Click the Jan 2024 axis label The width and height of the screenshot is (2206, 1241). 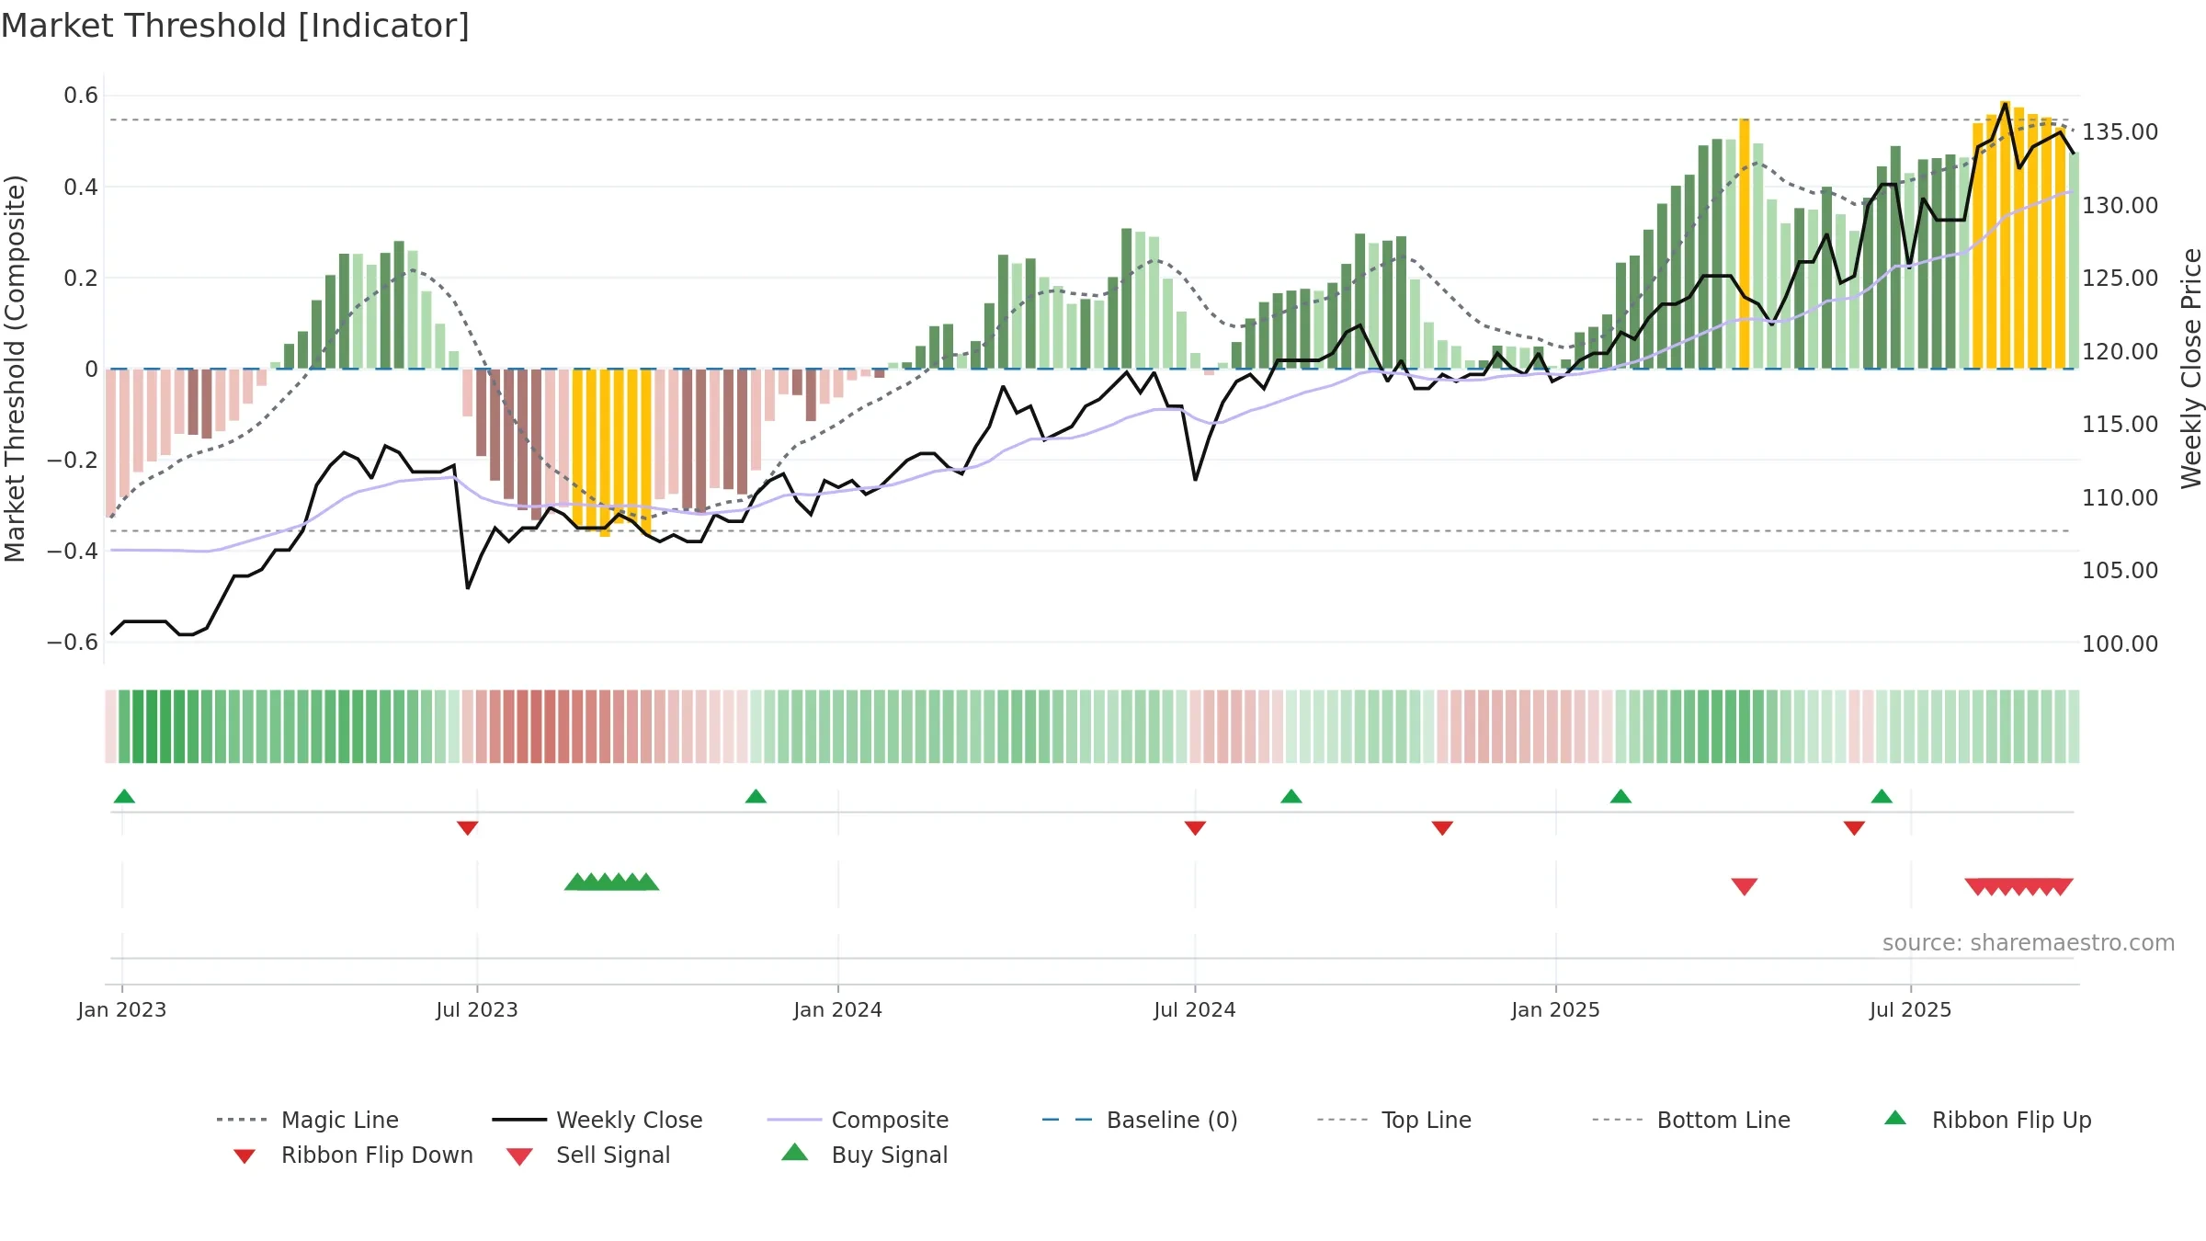[x=838, y=1009]
